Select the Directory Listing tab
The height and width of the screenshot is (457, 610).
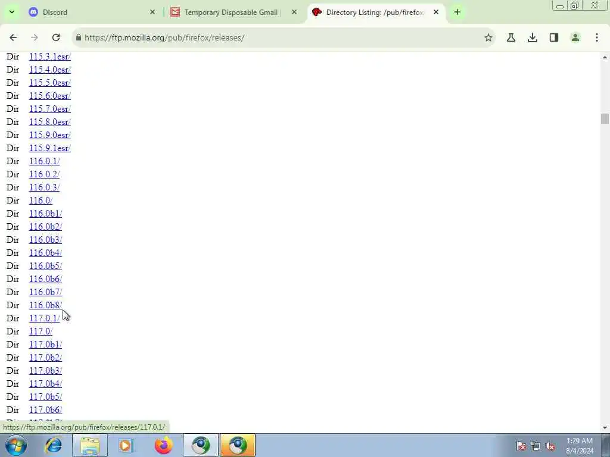(x=376, y=12)
